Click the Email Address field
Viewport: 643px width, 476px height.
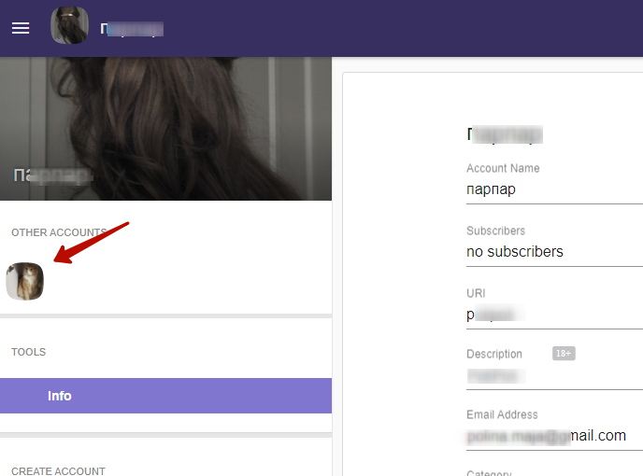[554, 436]
